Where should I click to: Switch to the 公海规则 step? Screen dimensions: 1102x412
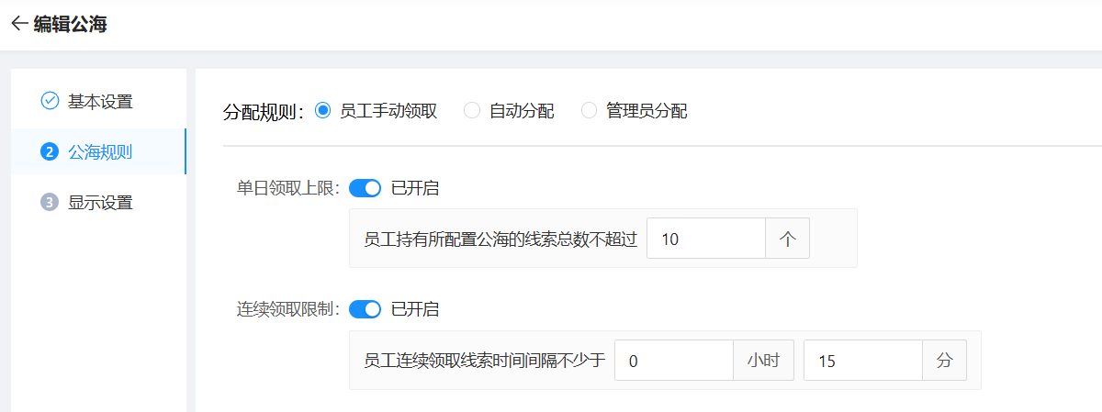[x=100, y=151]
